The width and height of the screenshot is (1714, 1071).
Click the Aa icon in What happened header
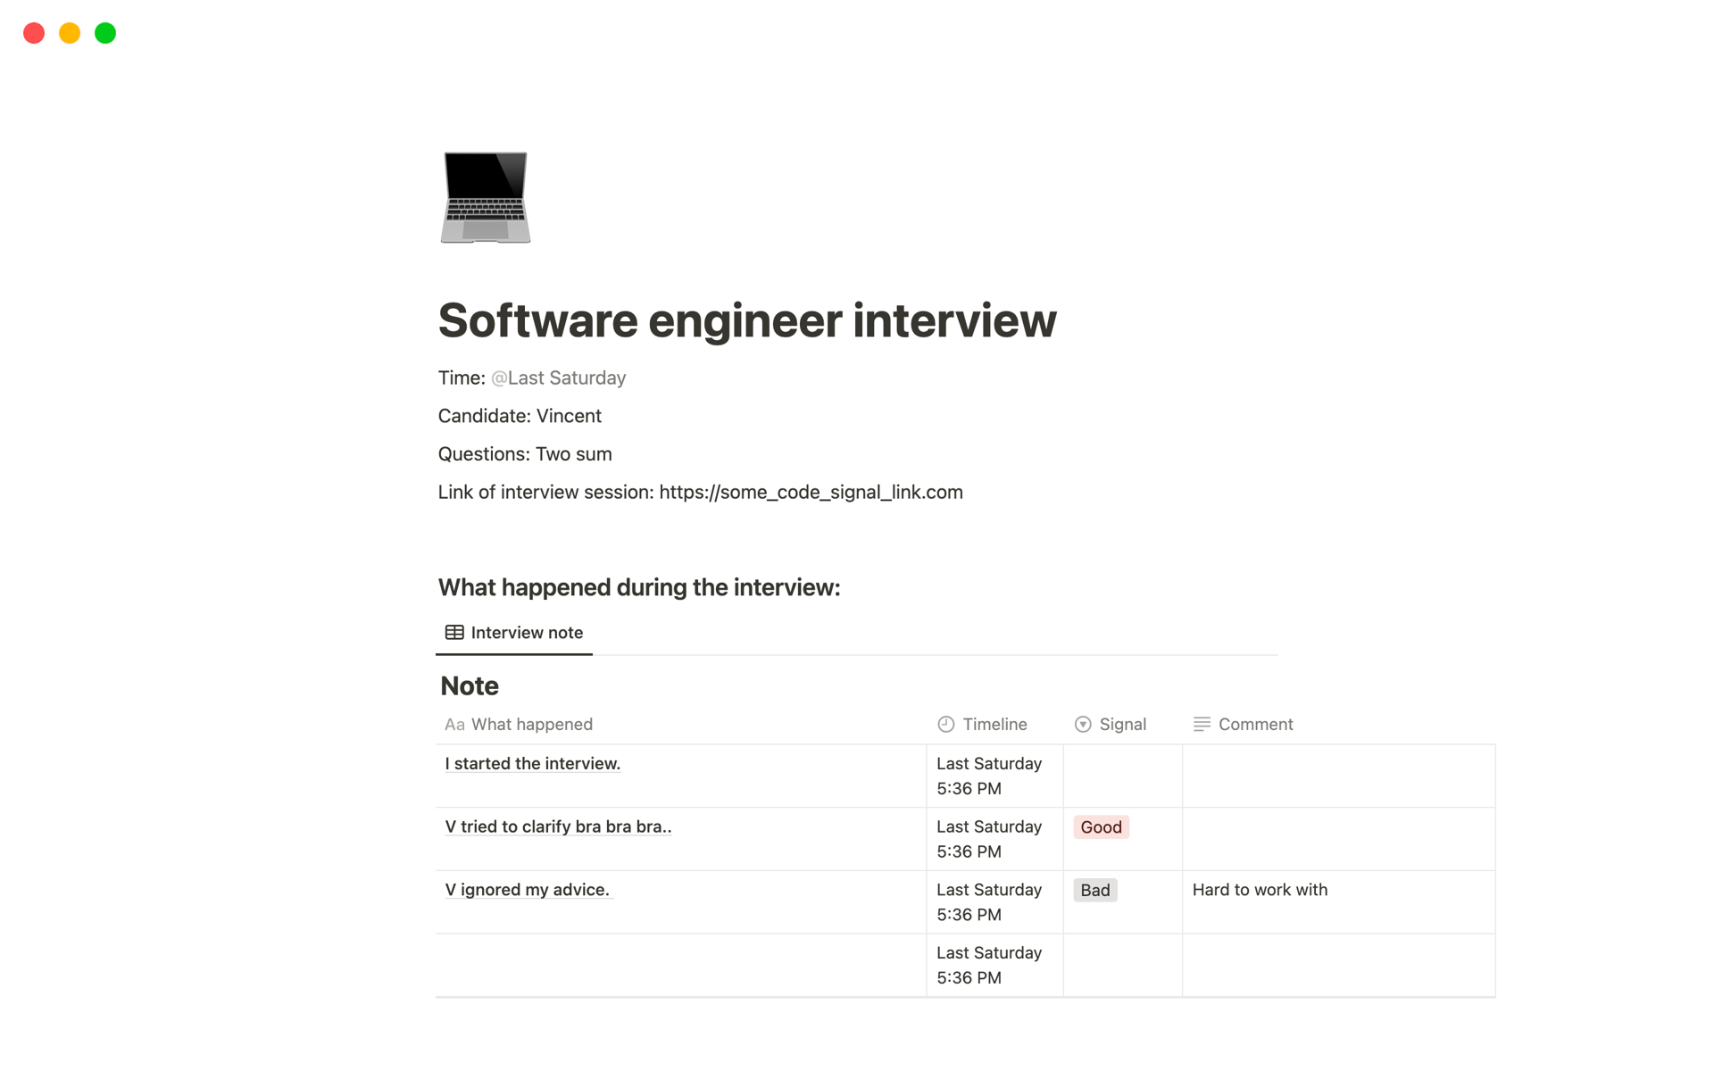454,725
